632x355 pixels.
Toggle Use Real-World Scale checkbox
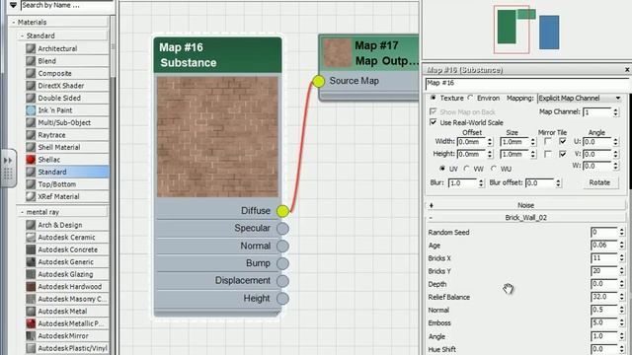(x=434, y=122)
